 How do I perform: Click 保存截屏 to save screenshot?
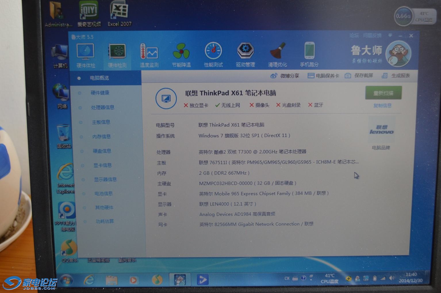(359, 76)
